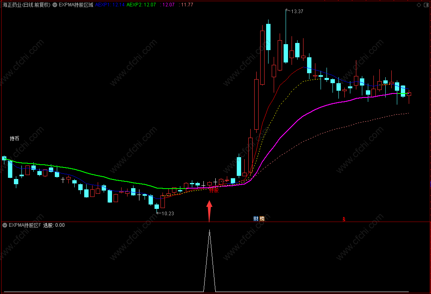
Task: Click the 选股: 0.00 value
Action: pyautogui.click(x=54, y=225)
